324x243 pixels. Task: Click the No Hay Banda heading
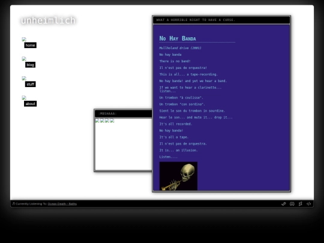pos(178,38)
